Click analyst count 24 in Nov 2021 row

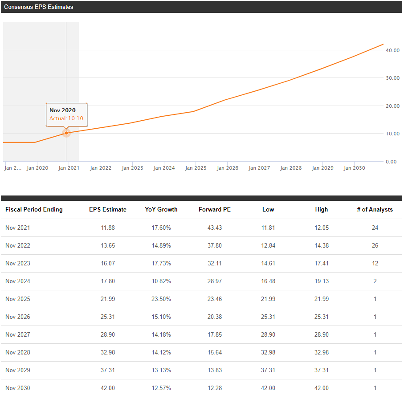375,228
